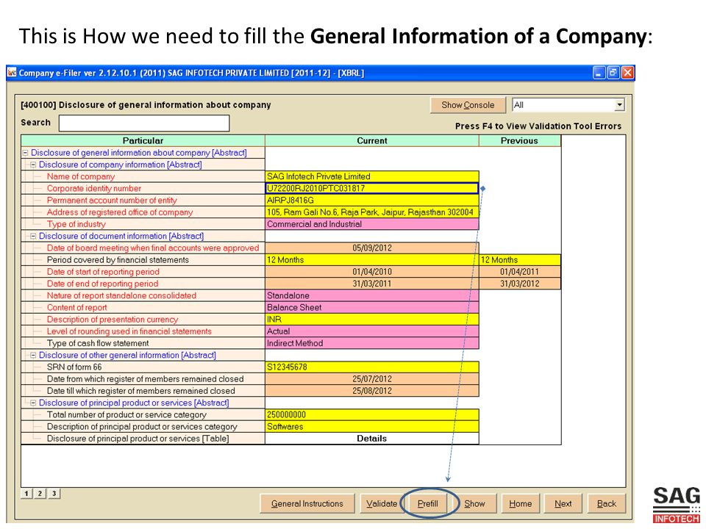Collapse 'Disclosure of other general information' node
This screenshot has height=529, width=706.
33,356
